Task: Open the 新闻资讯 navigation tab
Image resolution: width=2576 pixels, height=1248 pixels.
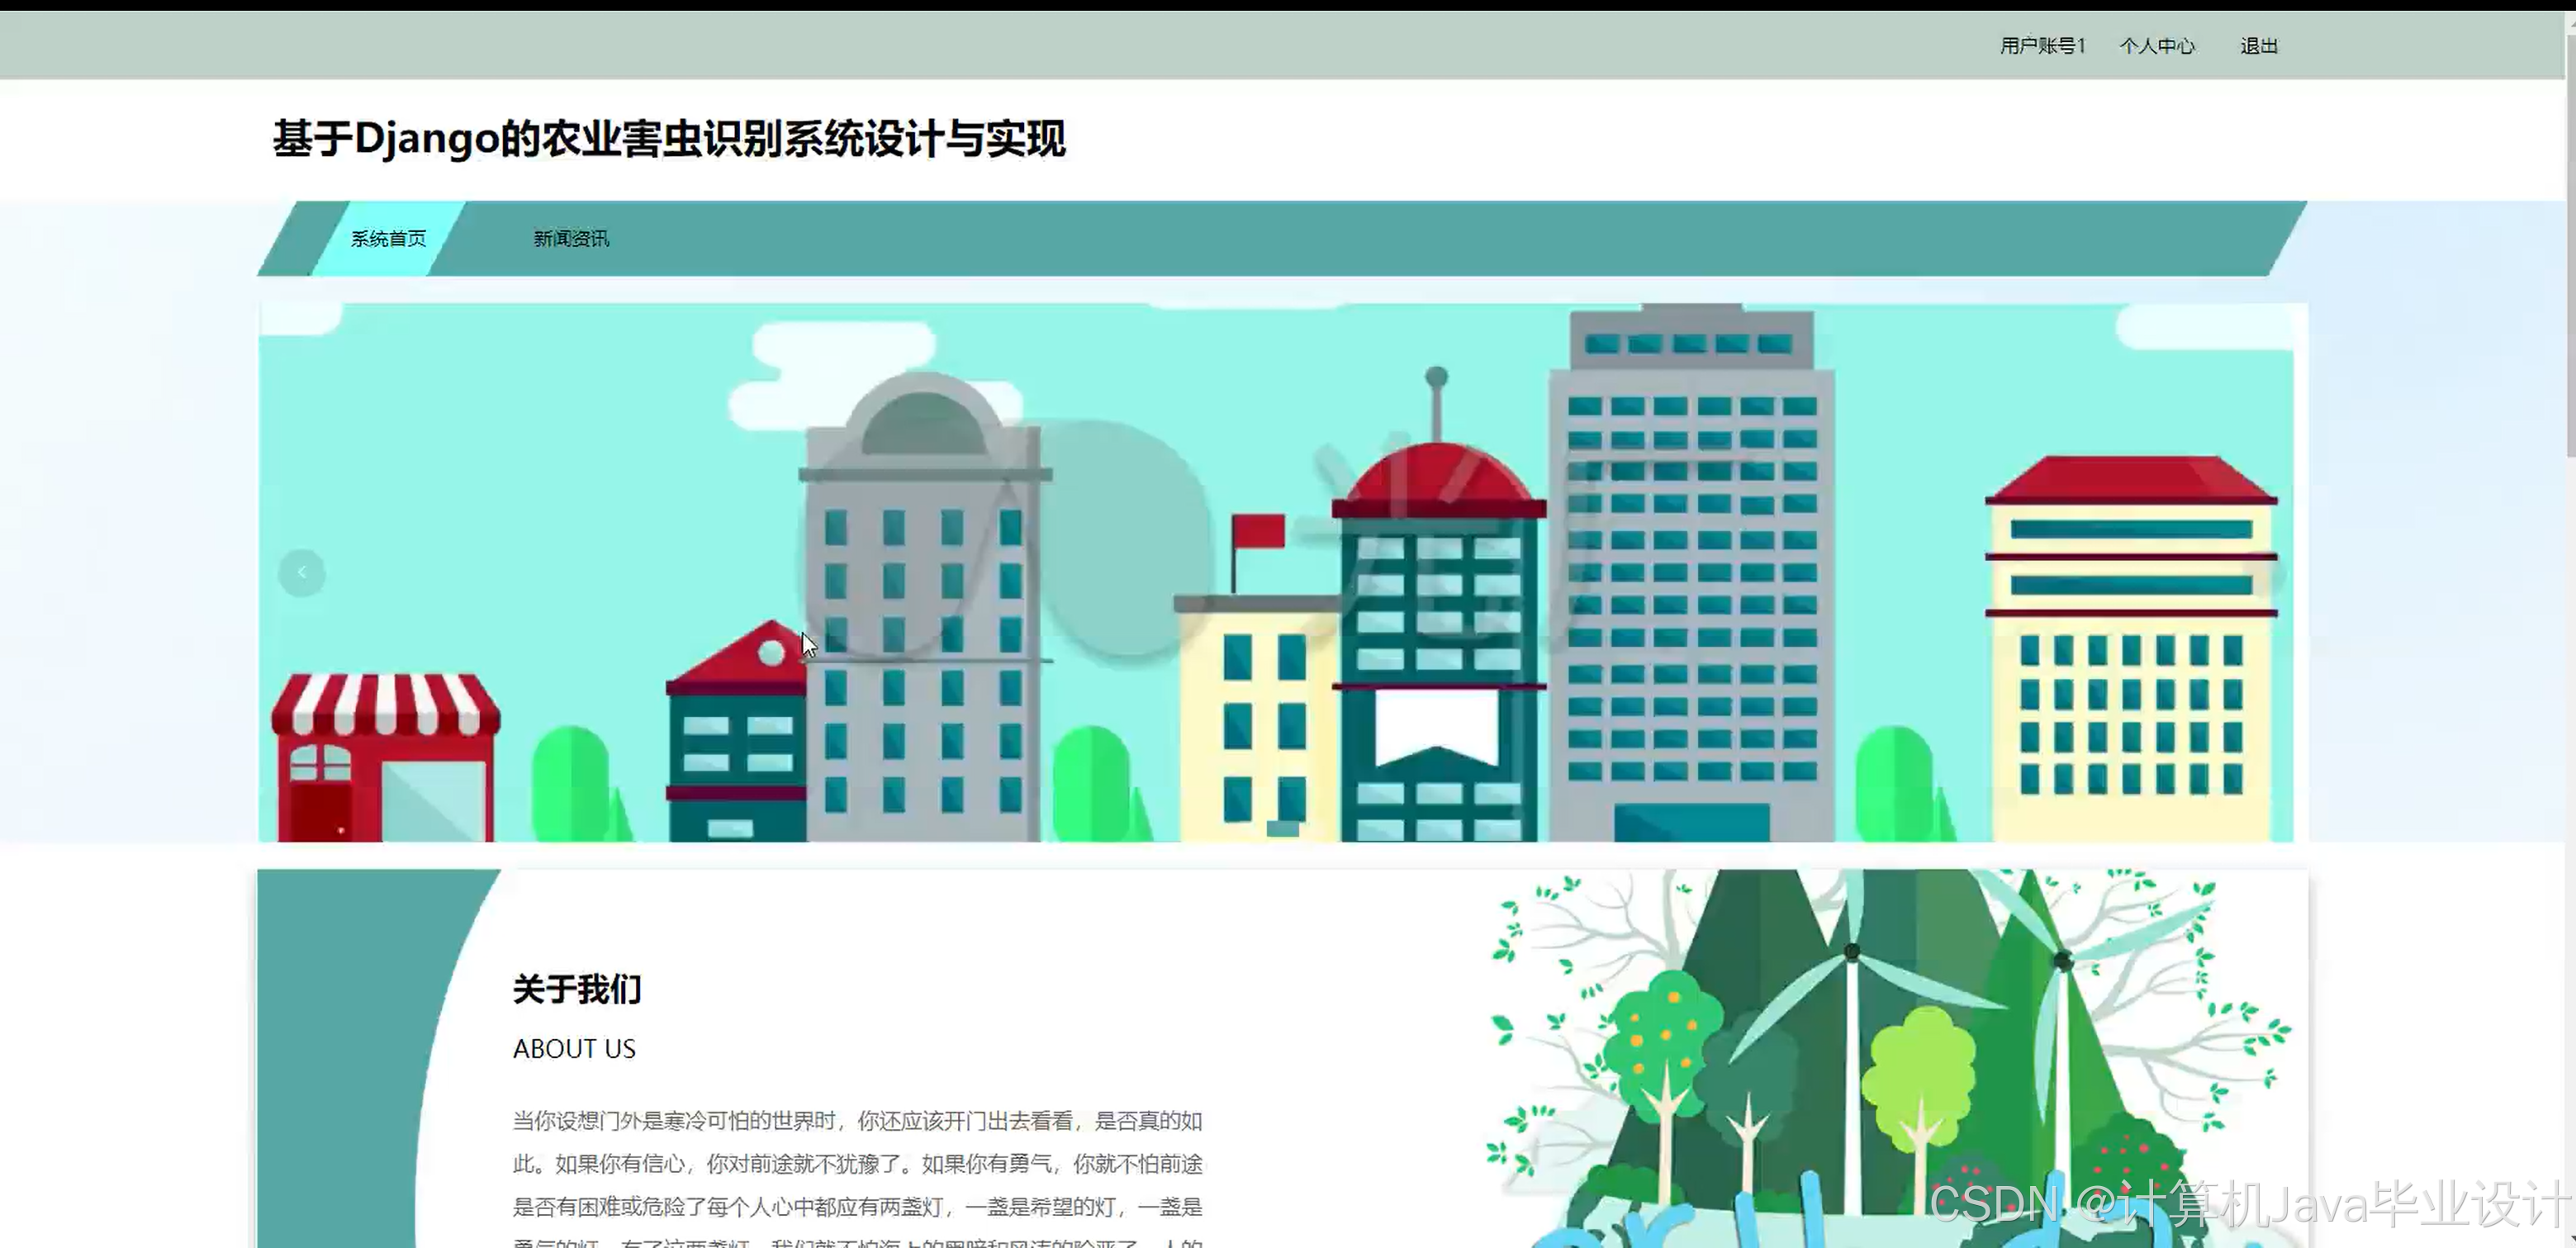Action: [x=571, y=238]
